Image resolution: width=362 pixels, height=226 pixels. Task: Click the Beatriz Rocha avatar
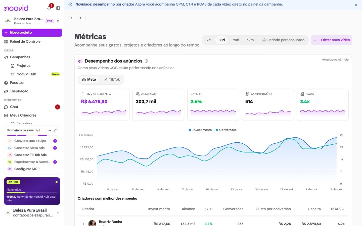click(92, 223)
